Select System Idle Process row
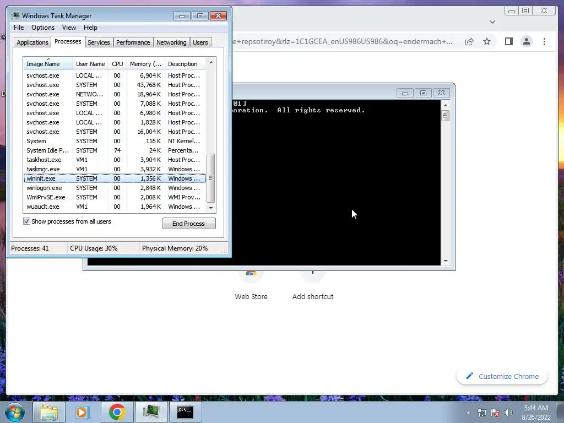Screen dimensions: 564x423 tap(115, 150)
